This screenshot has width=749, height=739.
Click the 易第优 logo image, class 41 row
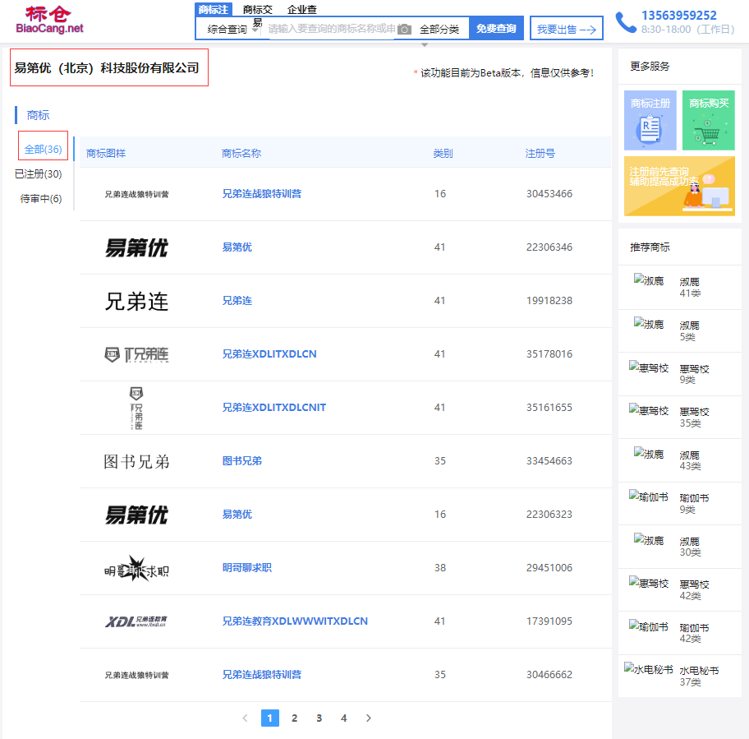point(136,247)
